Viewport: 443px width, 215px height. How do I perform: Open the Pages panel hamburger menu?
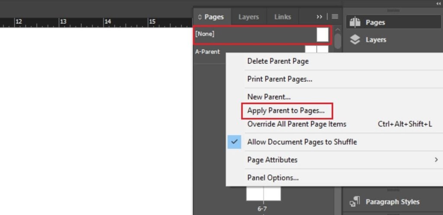coord(335,17)
